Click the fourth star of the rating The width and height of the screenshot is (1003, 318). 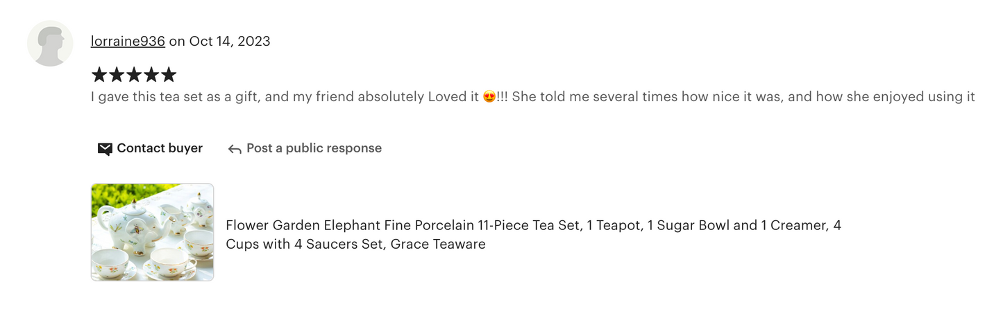(151, 75)
